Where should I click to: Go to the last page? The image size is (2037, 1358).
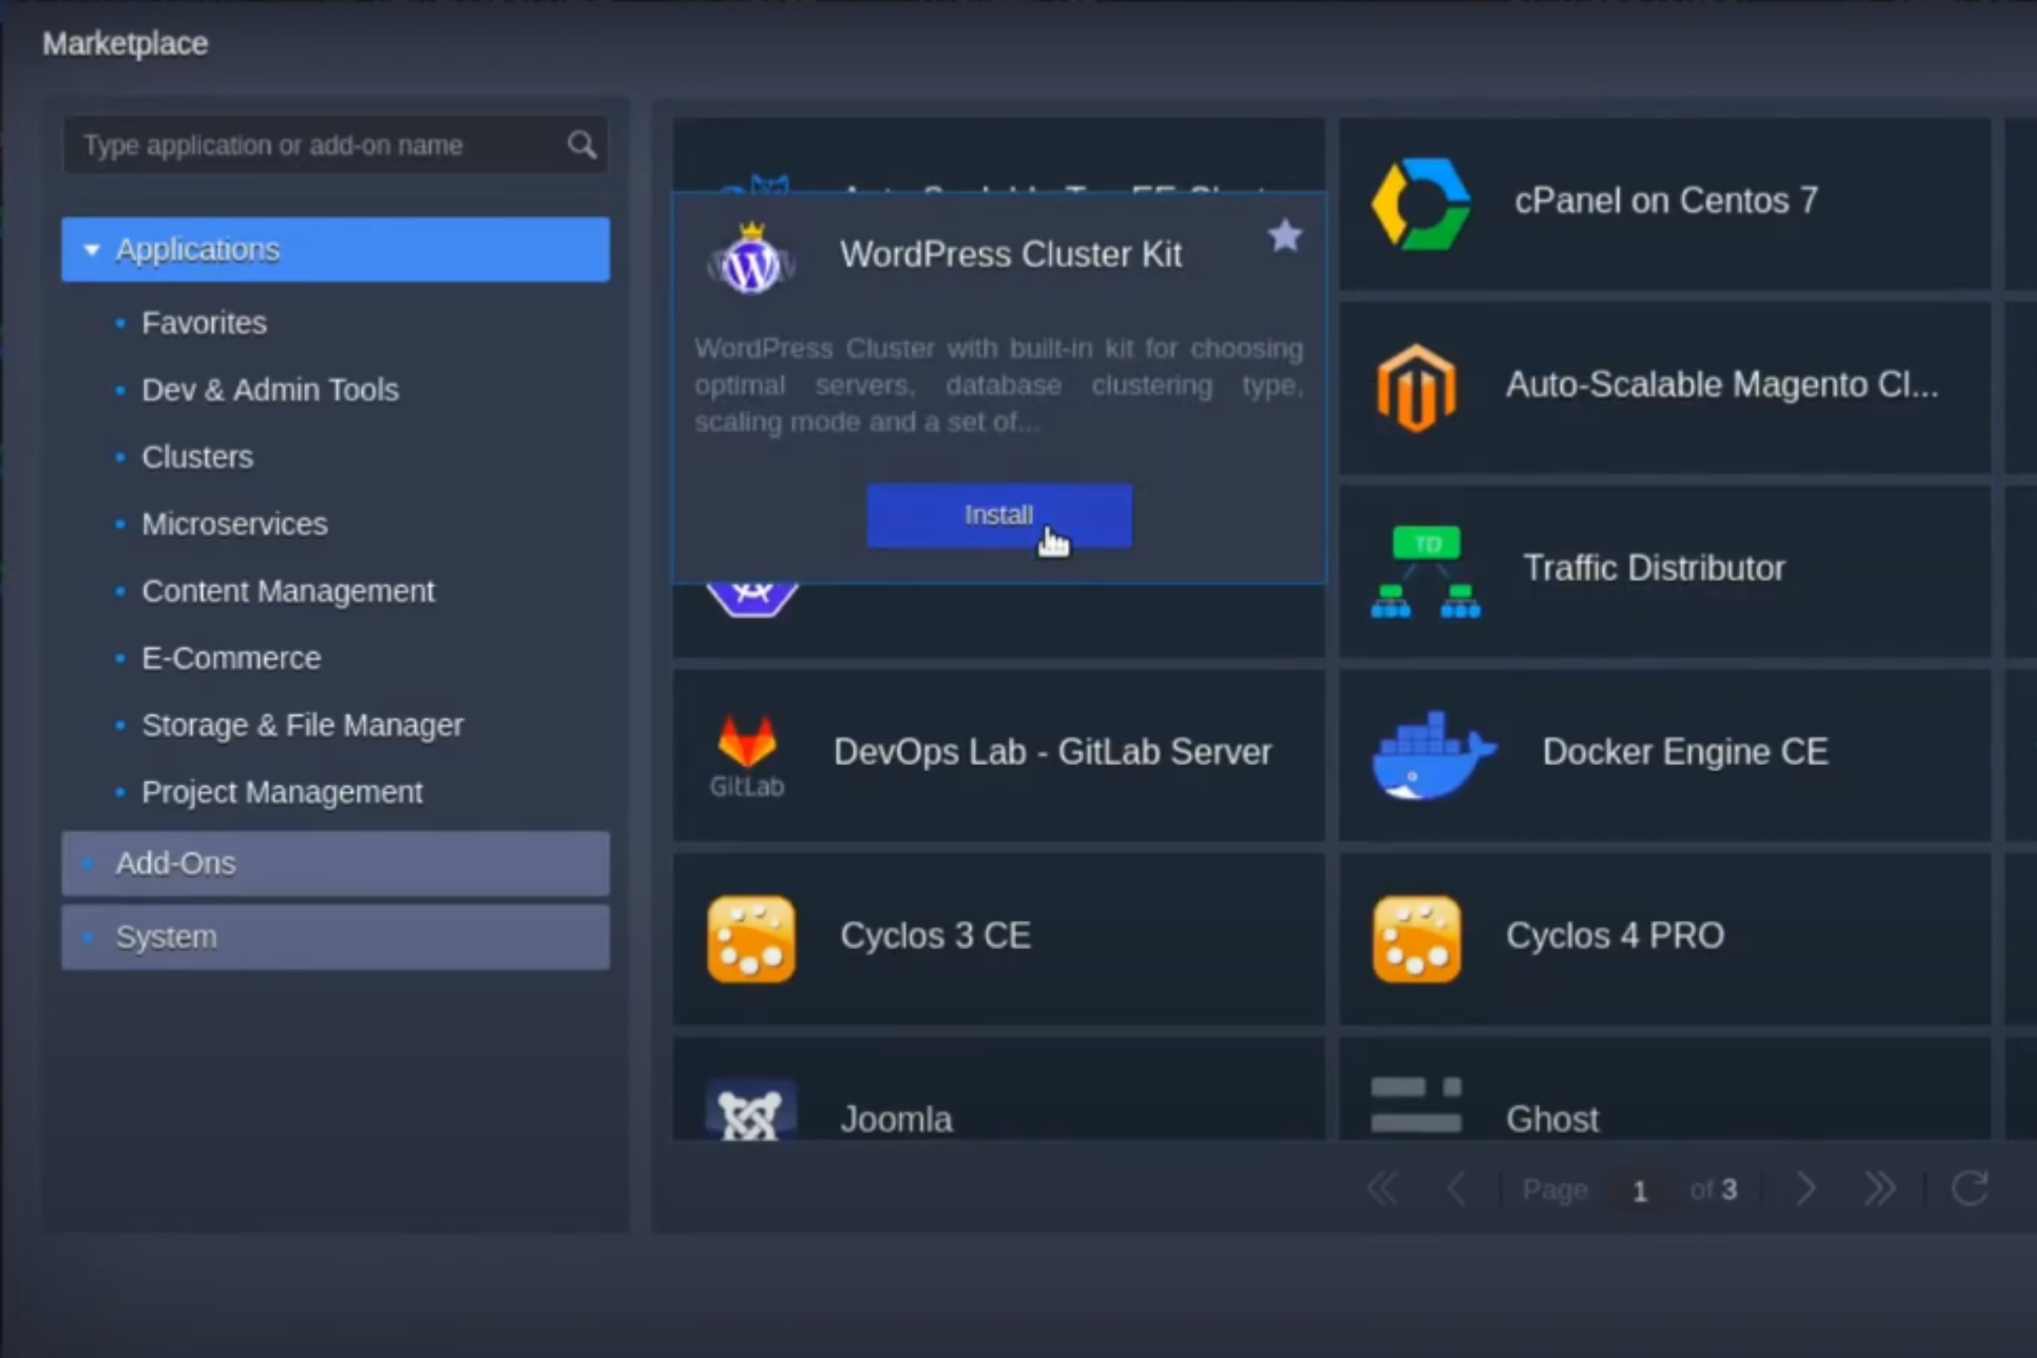1879,1189
